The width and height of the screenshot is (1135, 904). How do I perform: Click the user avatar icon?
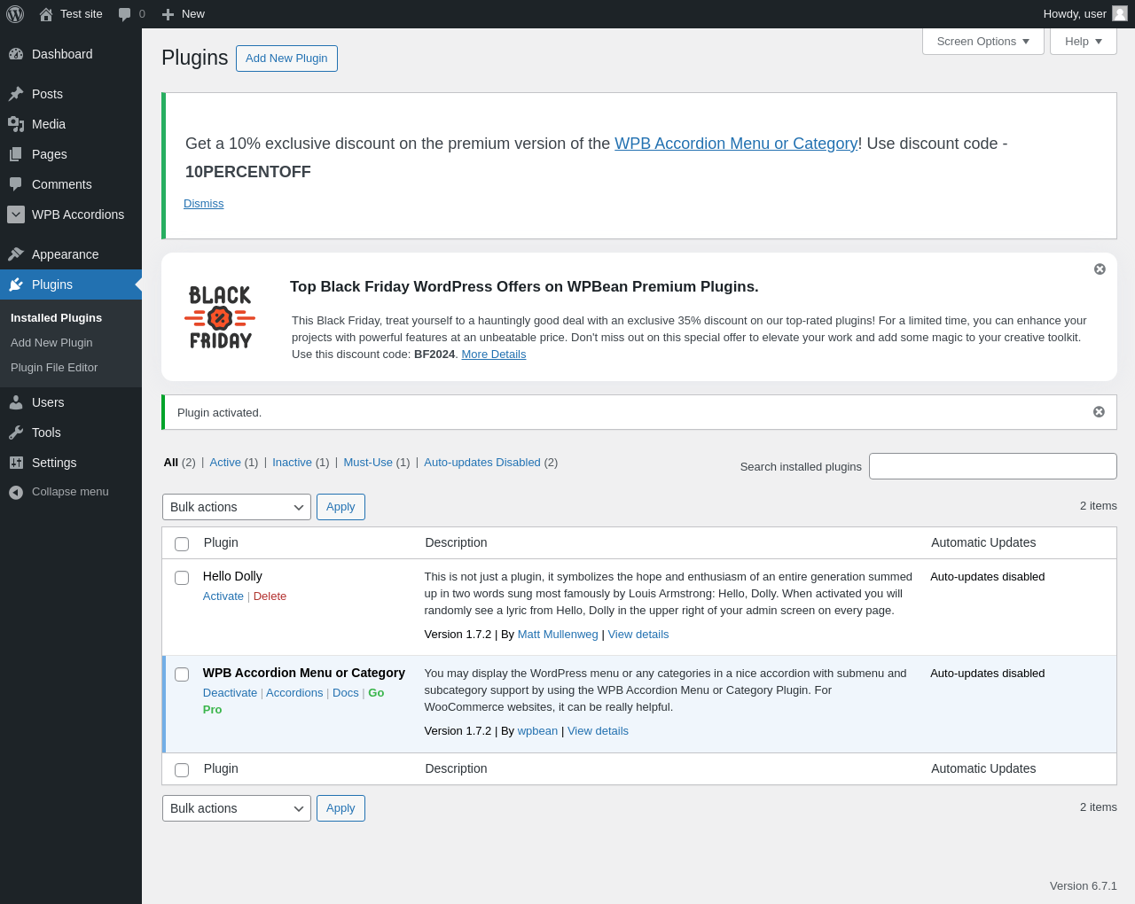pos(1120,13)
